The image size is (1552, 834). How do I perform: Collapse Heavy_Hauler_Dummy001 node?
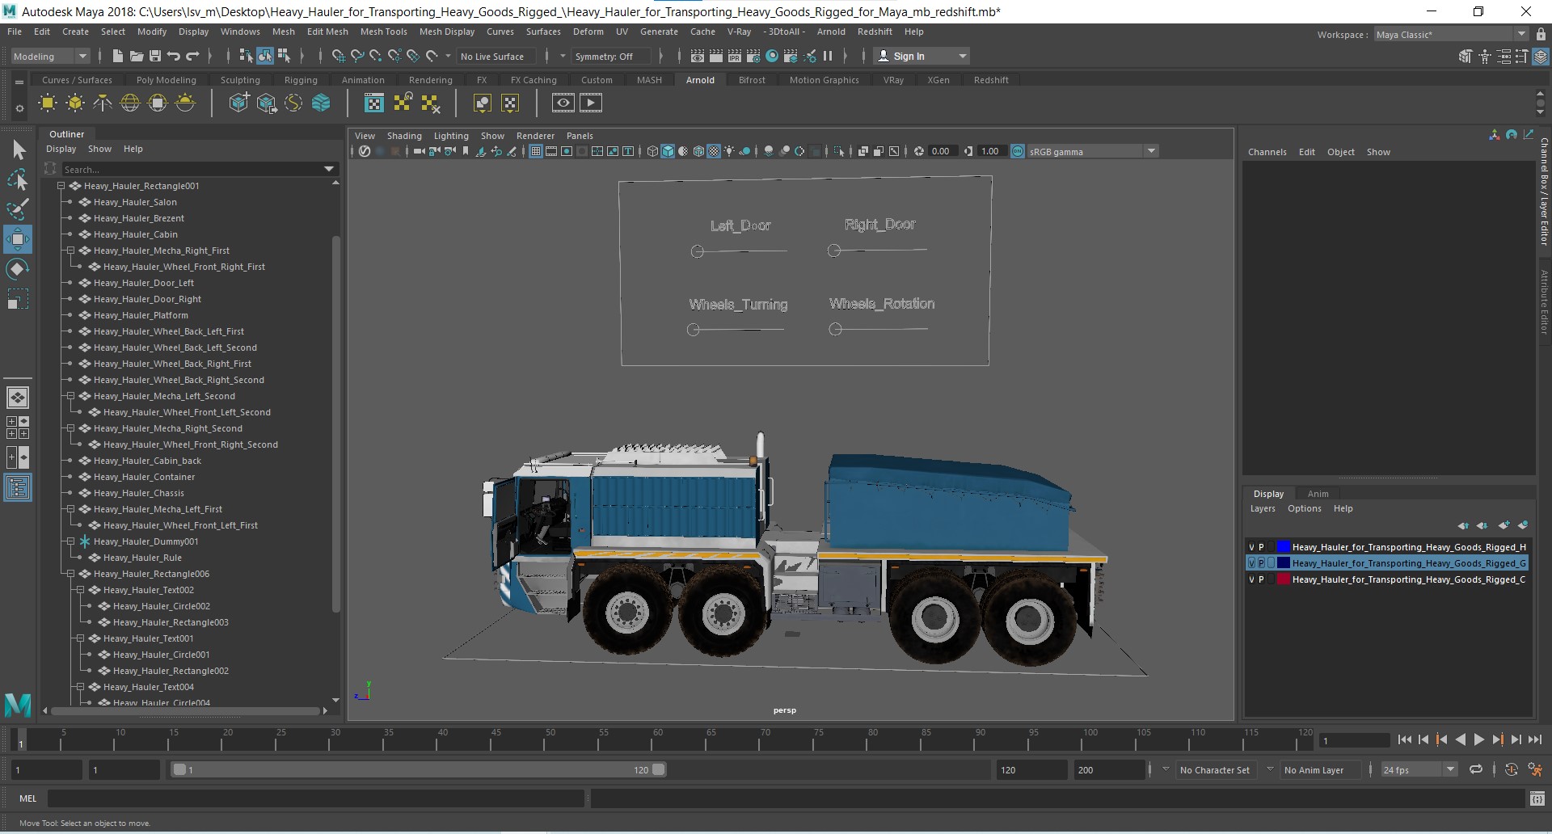click(70, 541)
